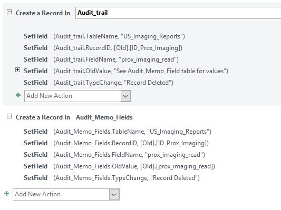Select SetField Audit_Memo_Fields.FieldName action
Viewport: 281px width, 210px height.
[x=114, y=155]
